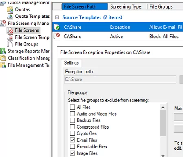This screenshot has width=183, height=157.
Task: Check Compressed Files group
Action: coord(72,127)
